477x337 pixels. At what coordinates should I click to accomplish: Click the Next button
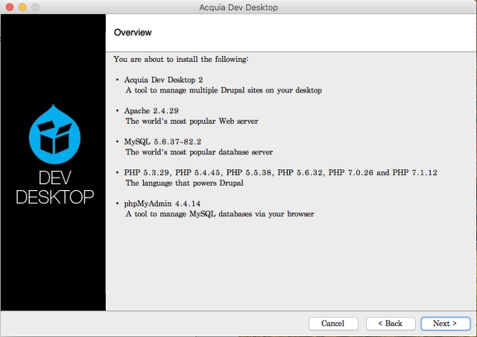click(446, 324)
